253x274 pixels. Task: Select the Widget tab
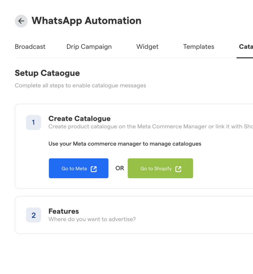147,47
